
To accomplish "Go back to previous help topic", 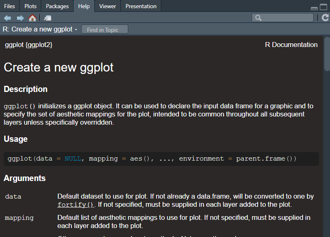I will pos(8,18).
